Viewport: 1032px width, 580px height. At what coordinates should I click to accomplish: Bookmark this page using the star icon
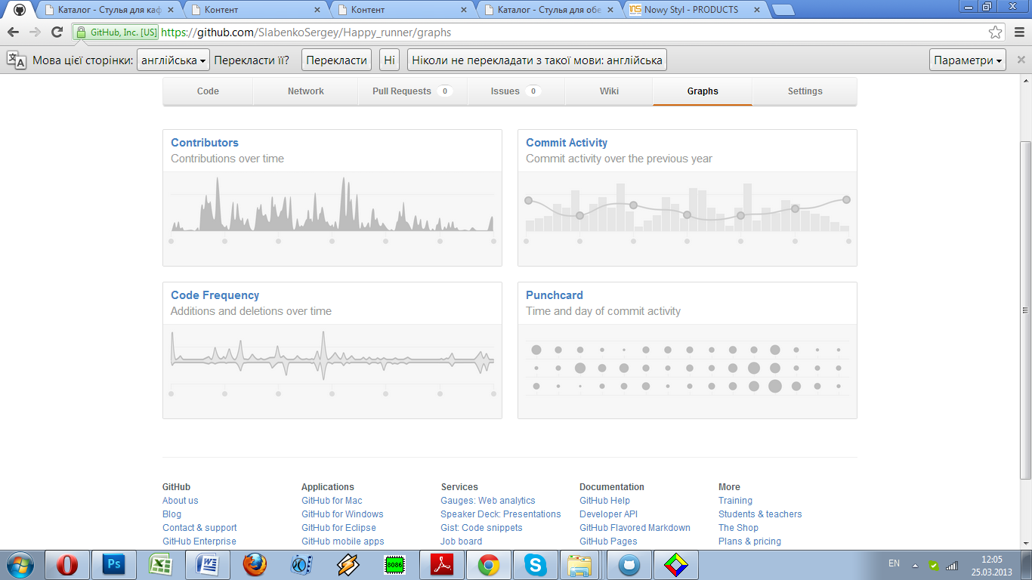(996, 32)
